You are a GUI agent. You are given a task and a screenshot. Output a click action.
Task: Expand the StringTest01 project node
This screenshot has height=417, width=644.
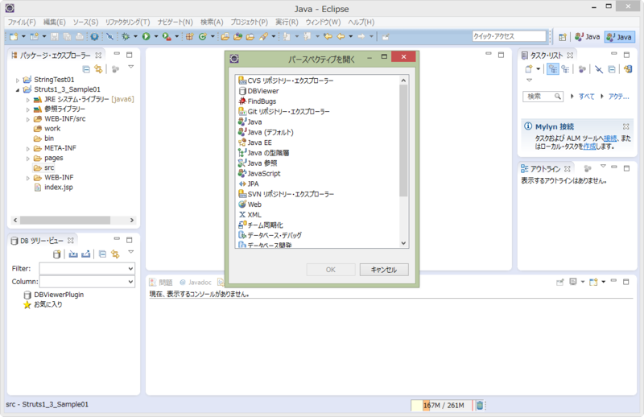[x=17, y=81]
